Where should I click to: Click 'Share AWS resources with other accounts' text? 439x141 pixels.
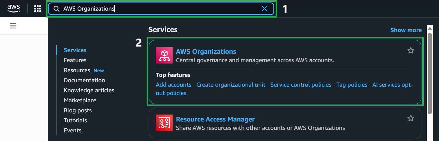[x=261, y=128]
